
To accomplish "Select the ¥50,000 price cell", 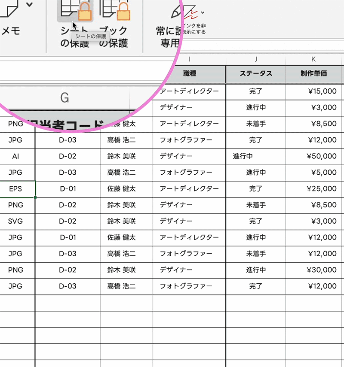I will click(x=313, y=156).
